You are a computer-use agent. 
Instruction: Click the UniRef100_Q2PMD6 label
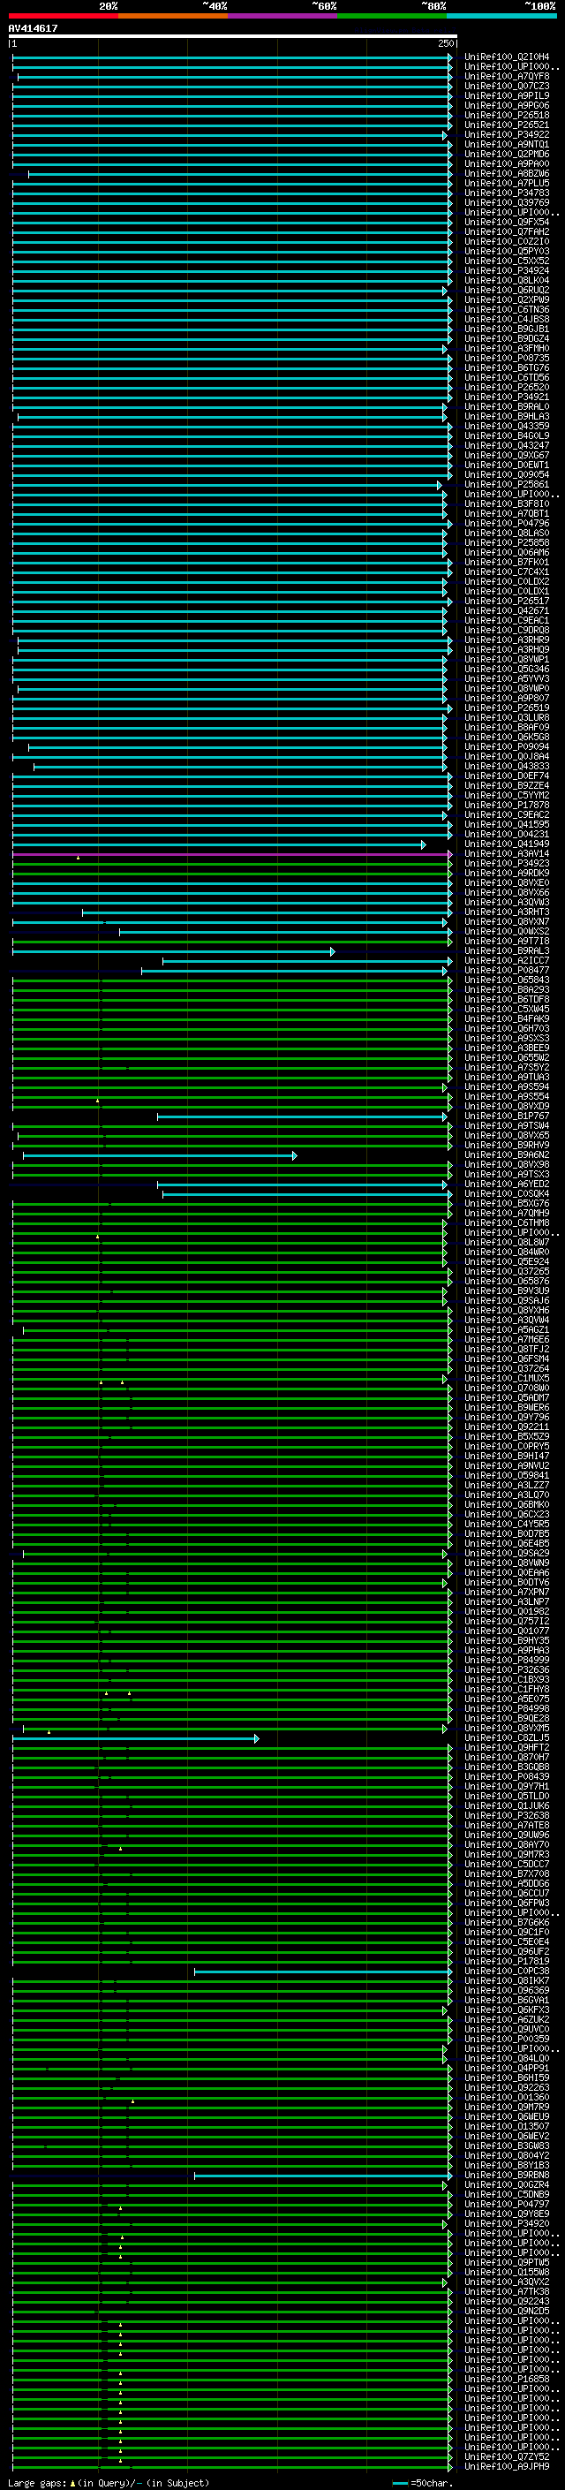(x=507, y=154)
